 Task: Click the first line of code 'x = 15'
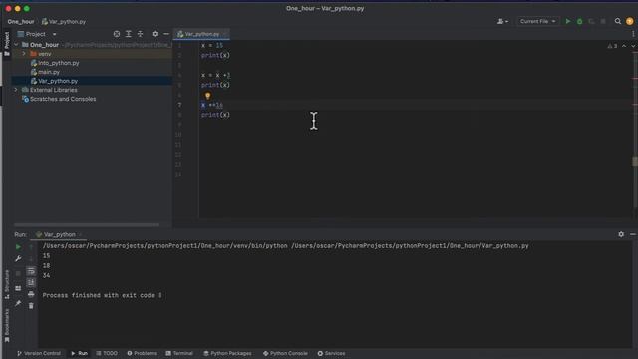click(212, 45)
